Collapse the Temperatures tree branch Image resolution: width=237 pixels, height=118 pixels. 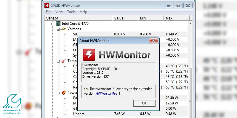click(58, 61)
